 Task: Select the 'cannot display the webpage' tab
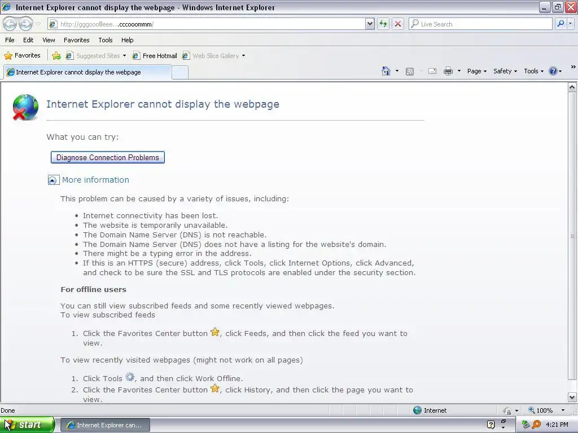[x=87, y=72]
